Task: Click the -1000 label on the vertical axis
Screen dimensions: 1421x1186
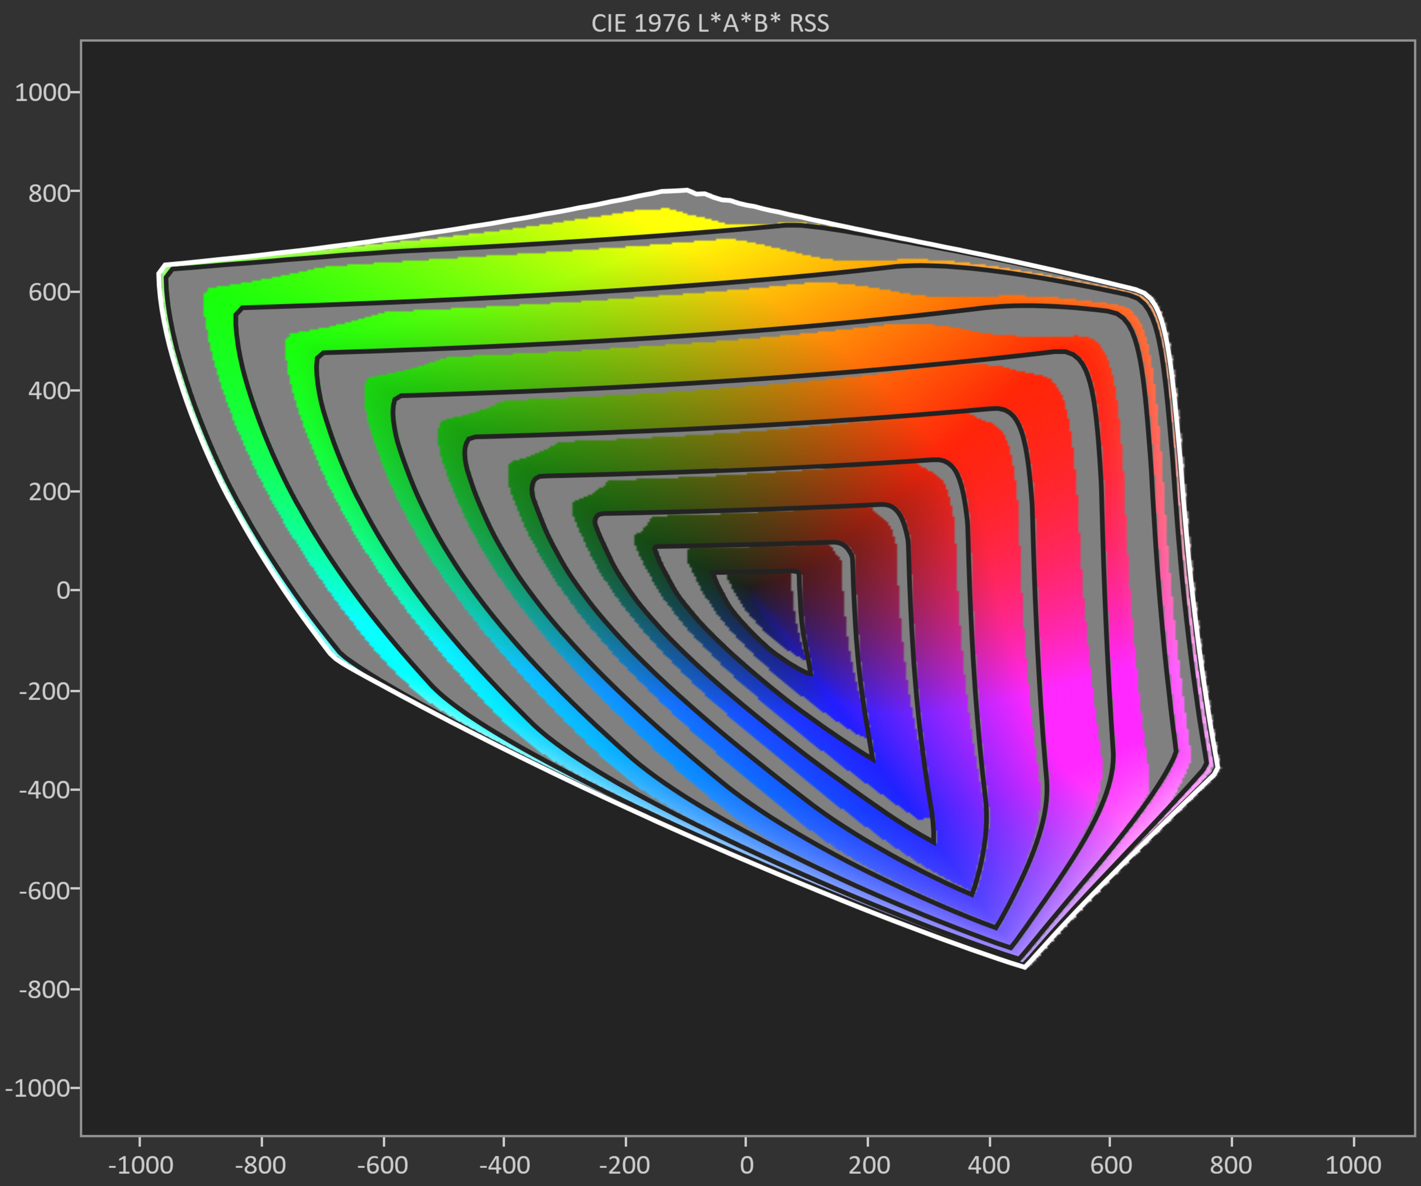Action: pos(37,1089)
